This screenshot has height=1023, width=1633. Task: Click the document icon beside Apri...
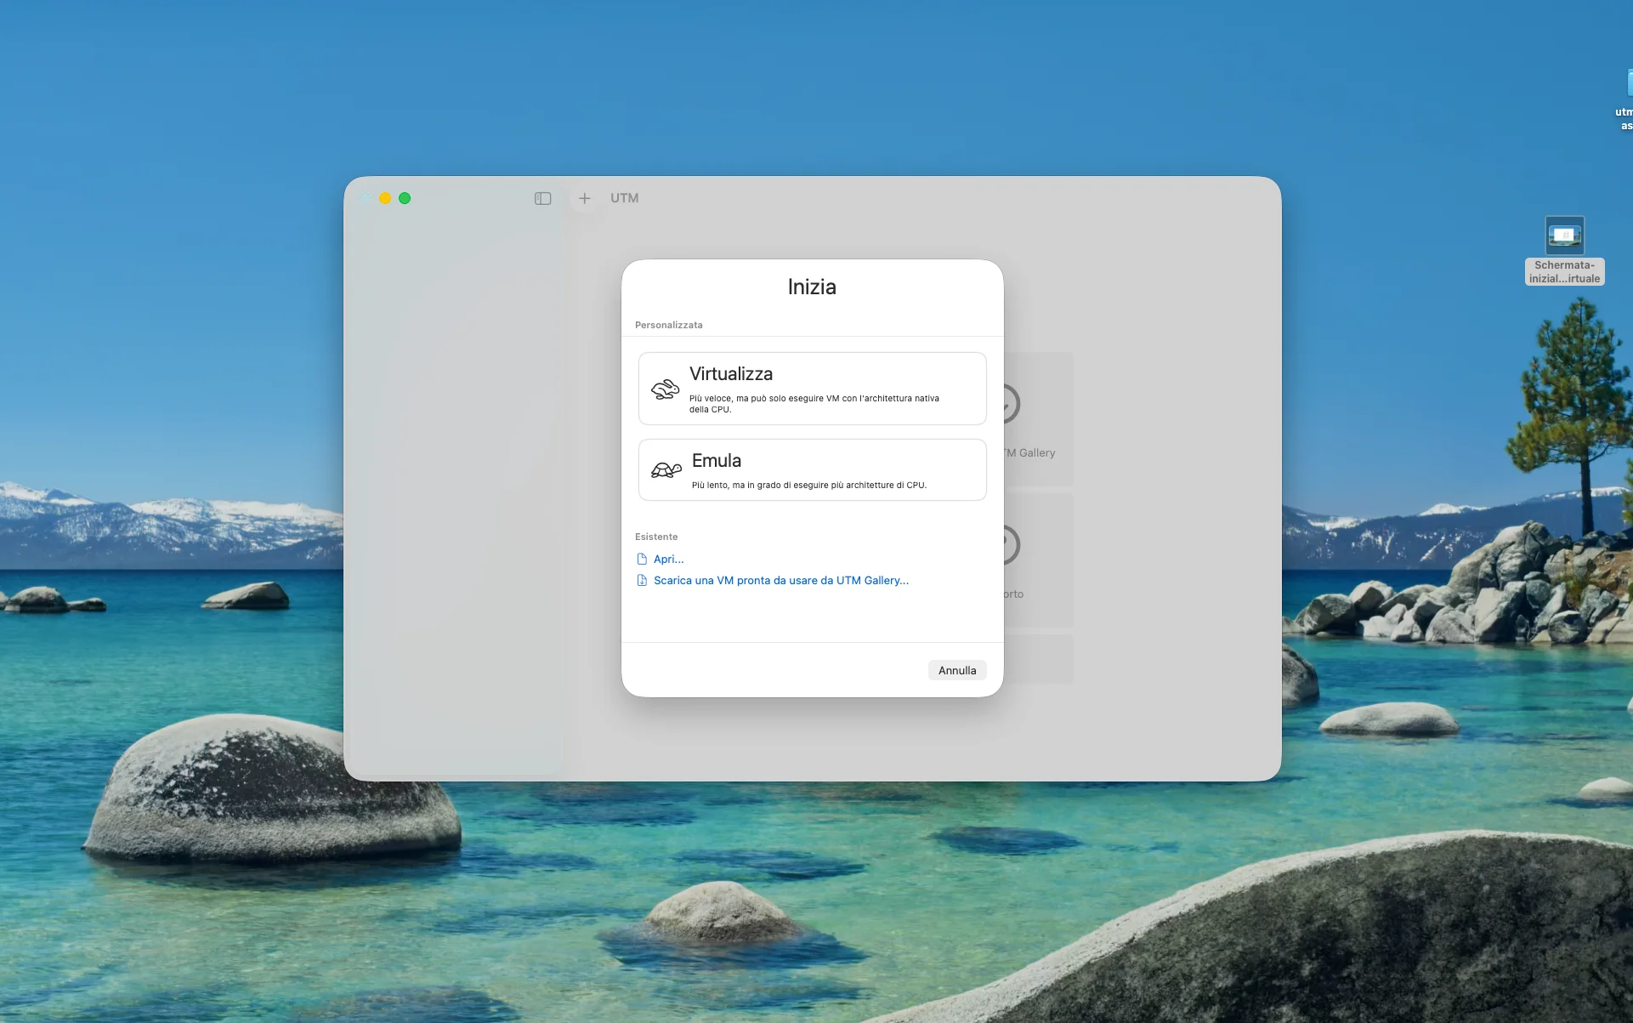pos(642,558)
